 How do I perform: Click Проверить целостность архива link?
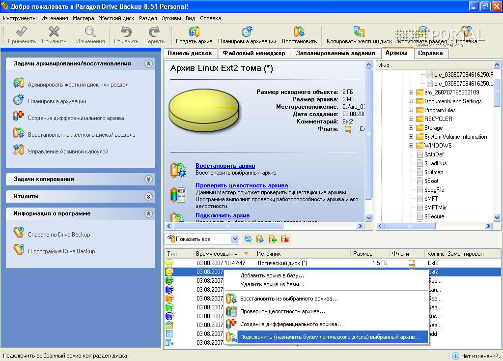coord(242,185)
